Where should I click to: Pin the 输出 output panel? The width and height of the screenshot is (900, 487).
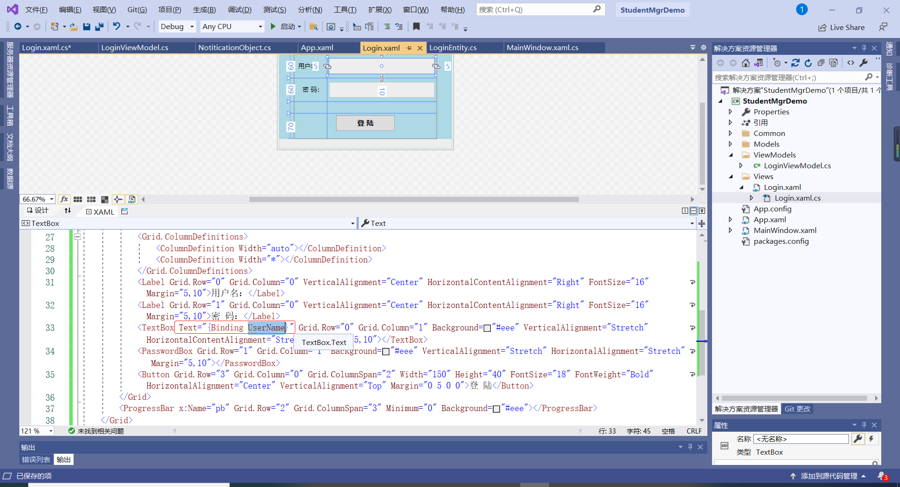pyautogui.click(x=690, y=447)
